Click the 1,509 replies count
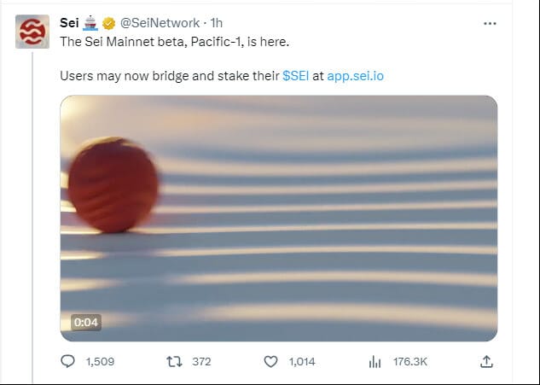The image size is (540, 385). point(101,362)
